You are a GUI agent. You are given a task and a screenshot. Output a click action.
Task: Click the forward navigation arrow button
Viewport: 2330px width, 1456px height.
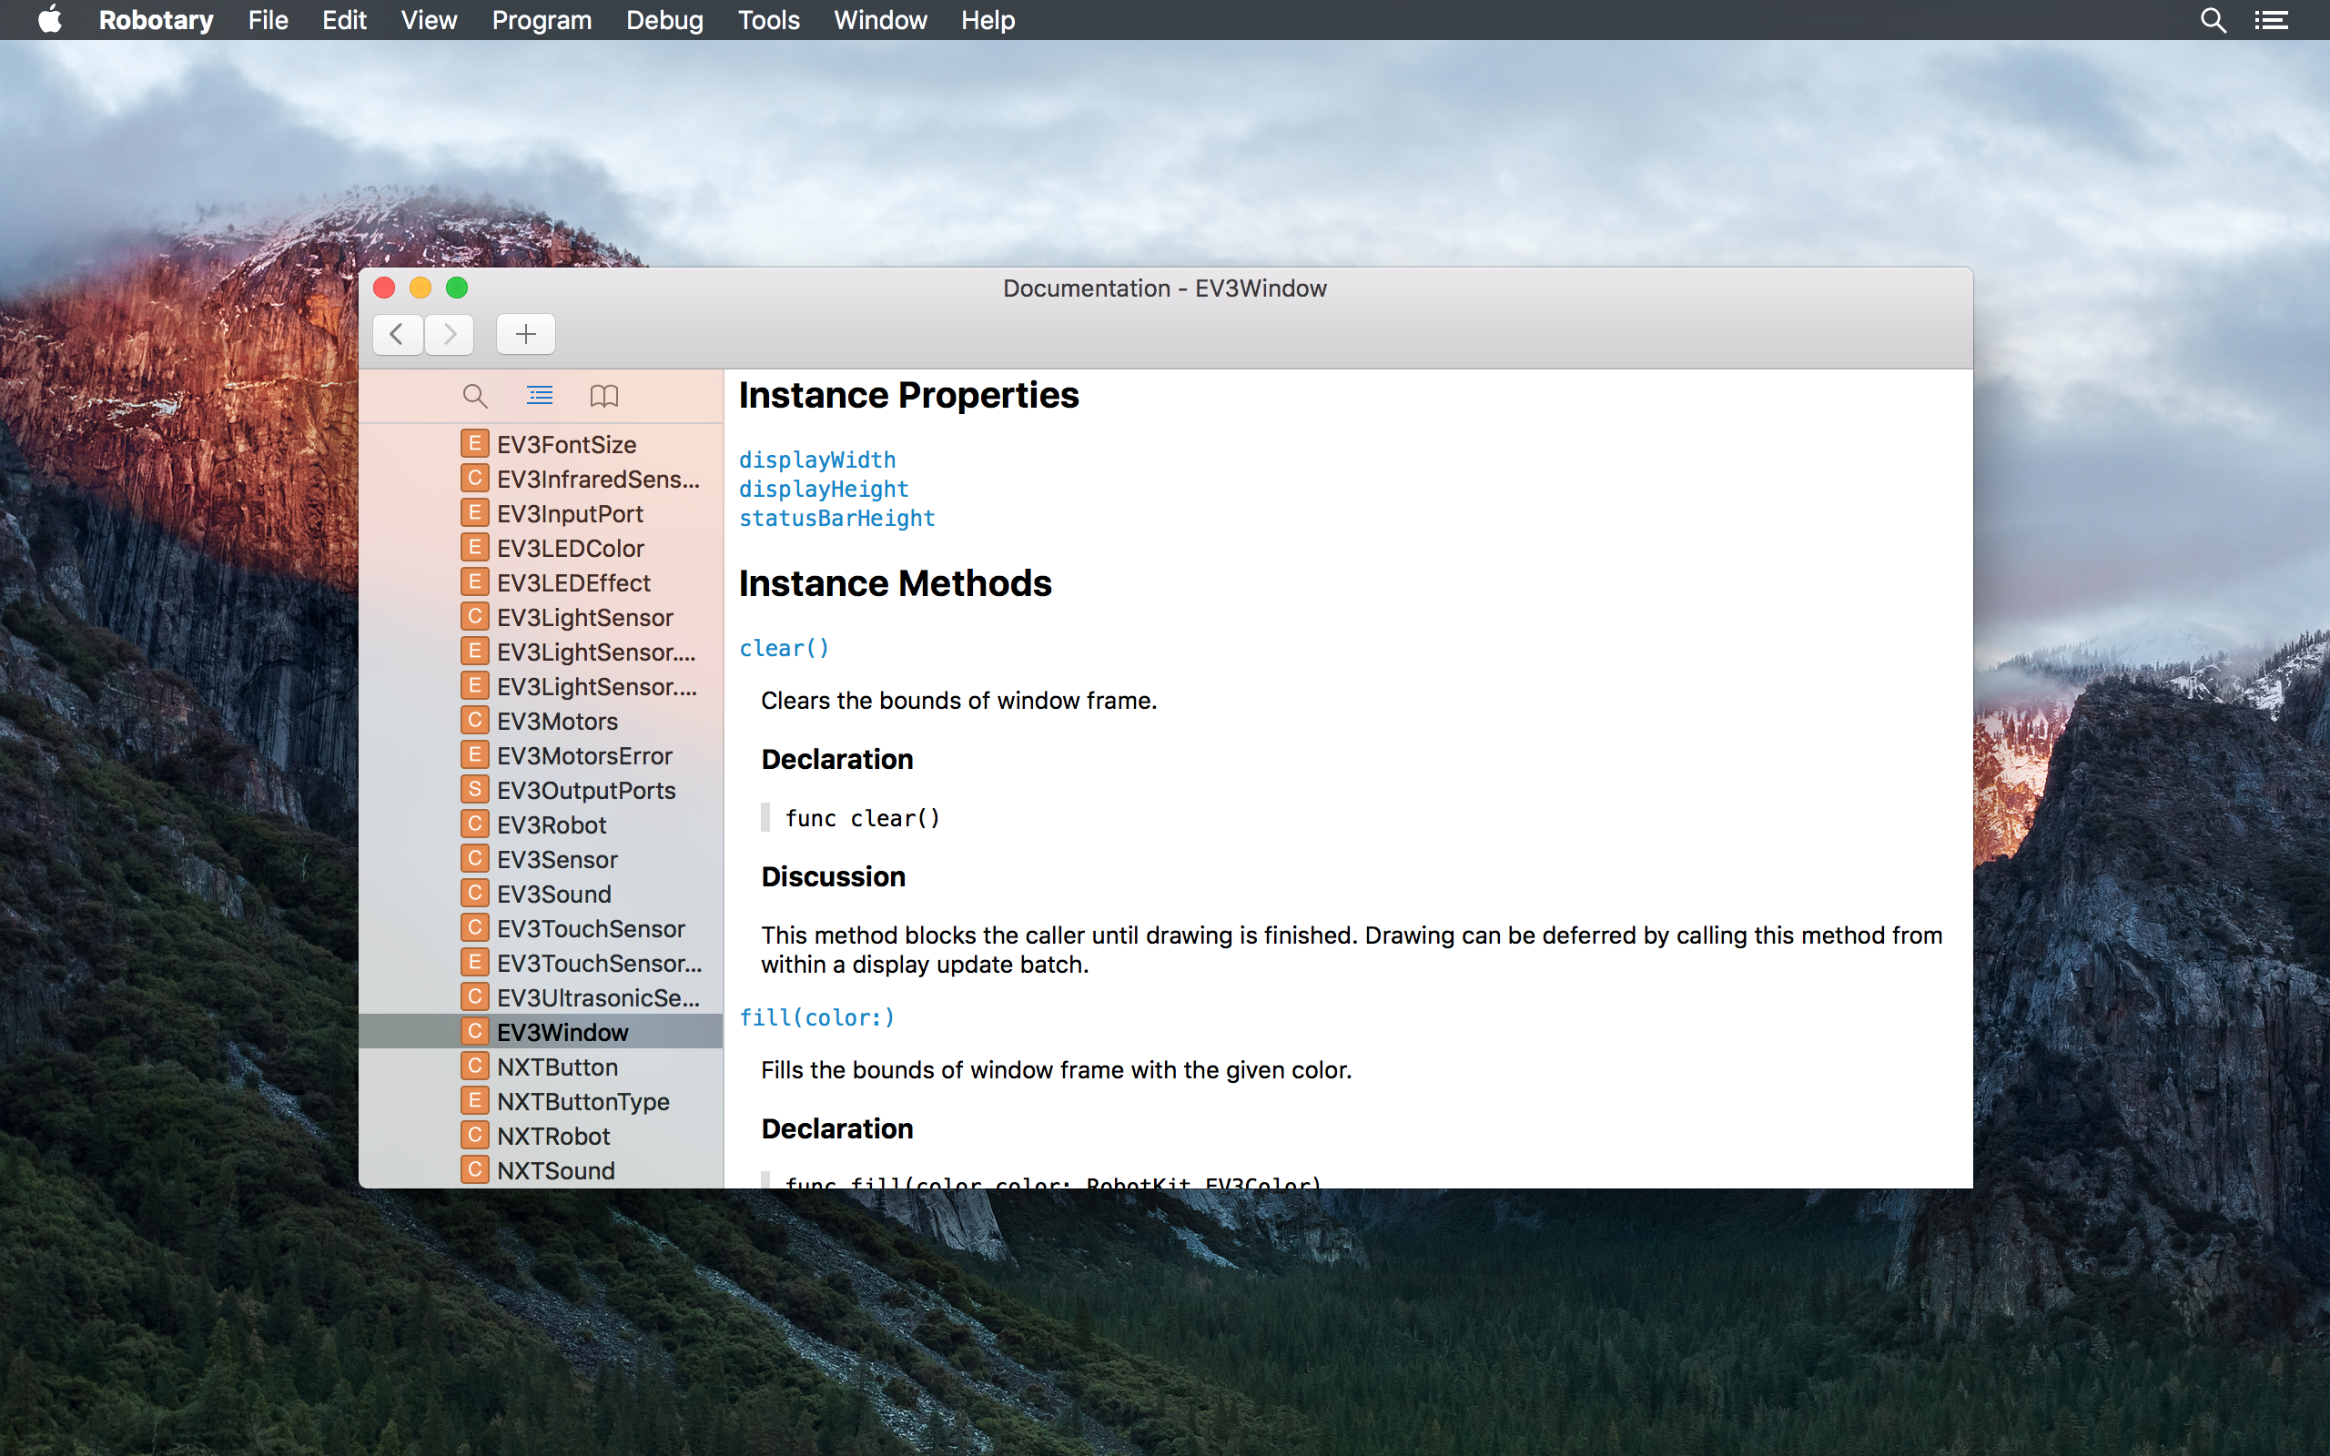tap(450, 334)
